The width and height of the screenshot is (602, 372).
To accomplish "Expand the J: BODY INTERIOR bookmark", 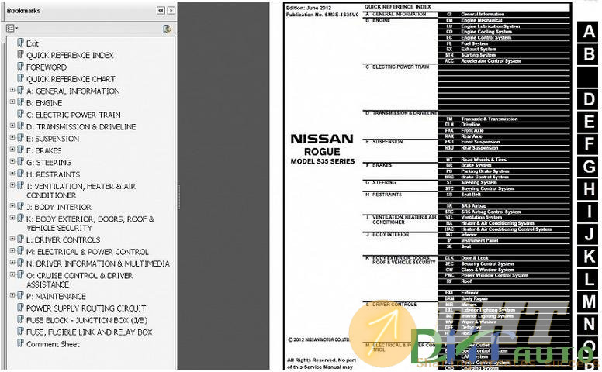I will 12,206.
